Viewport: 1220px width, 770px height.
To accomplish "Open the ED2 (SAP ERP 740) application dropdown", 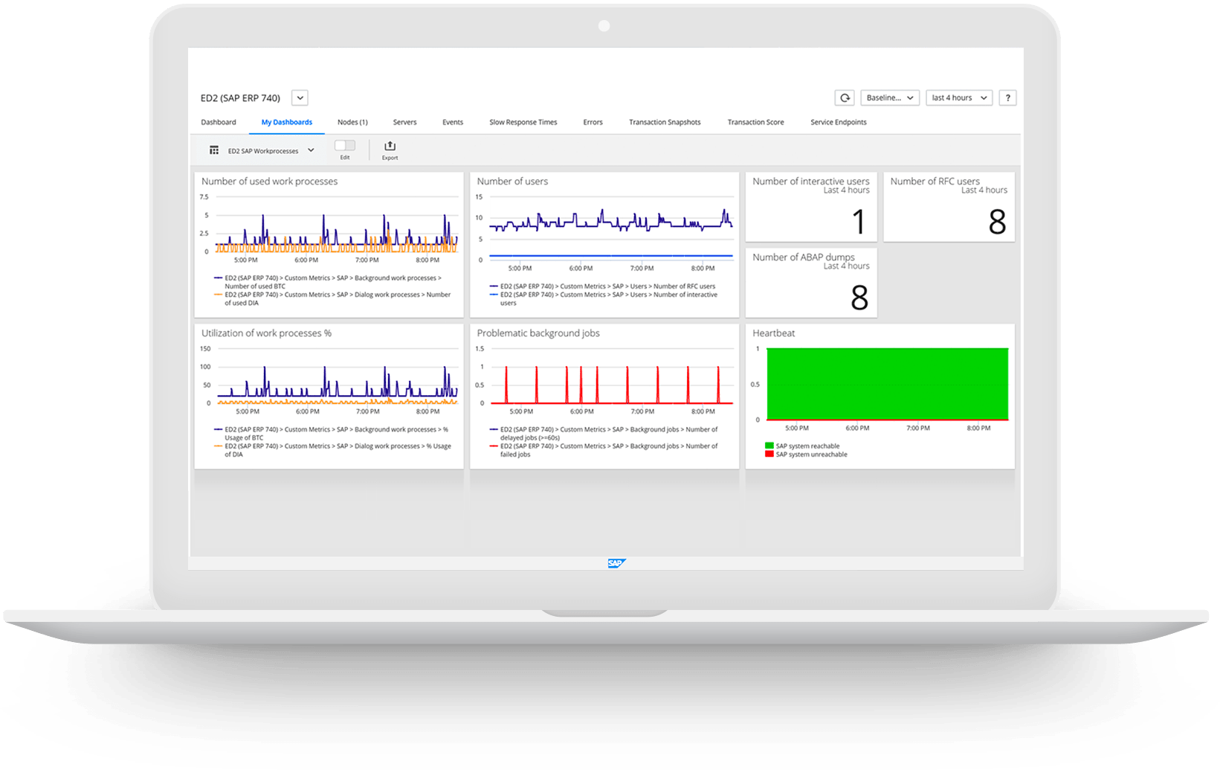I will coord(300,97).
